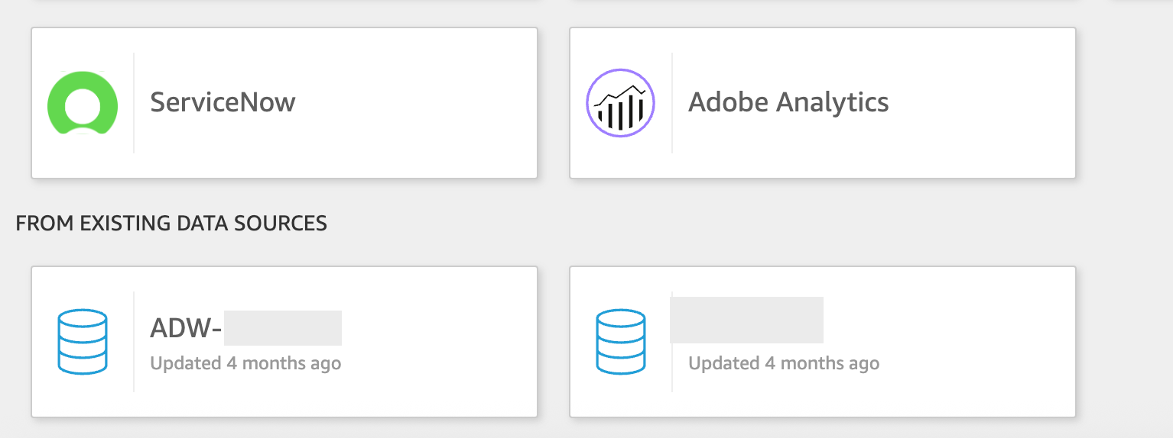
Task: Click divider line next to Adobe Analytics logo
Action: pos(672,103)
